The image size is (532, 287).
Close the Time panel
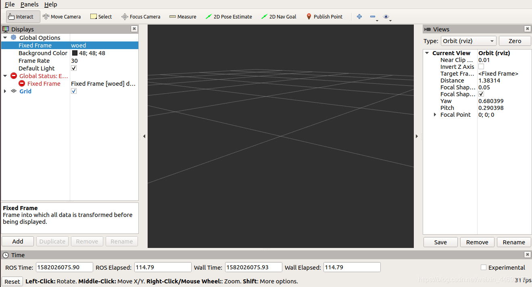(x=528, y=255)
